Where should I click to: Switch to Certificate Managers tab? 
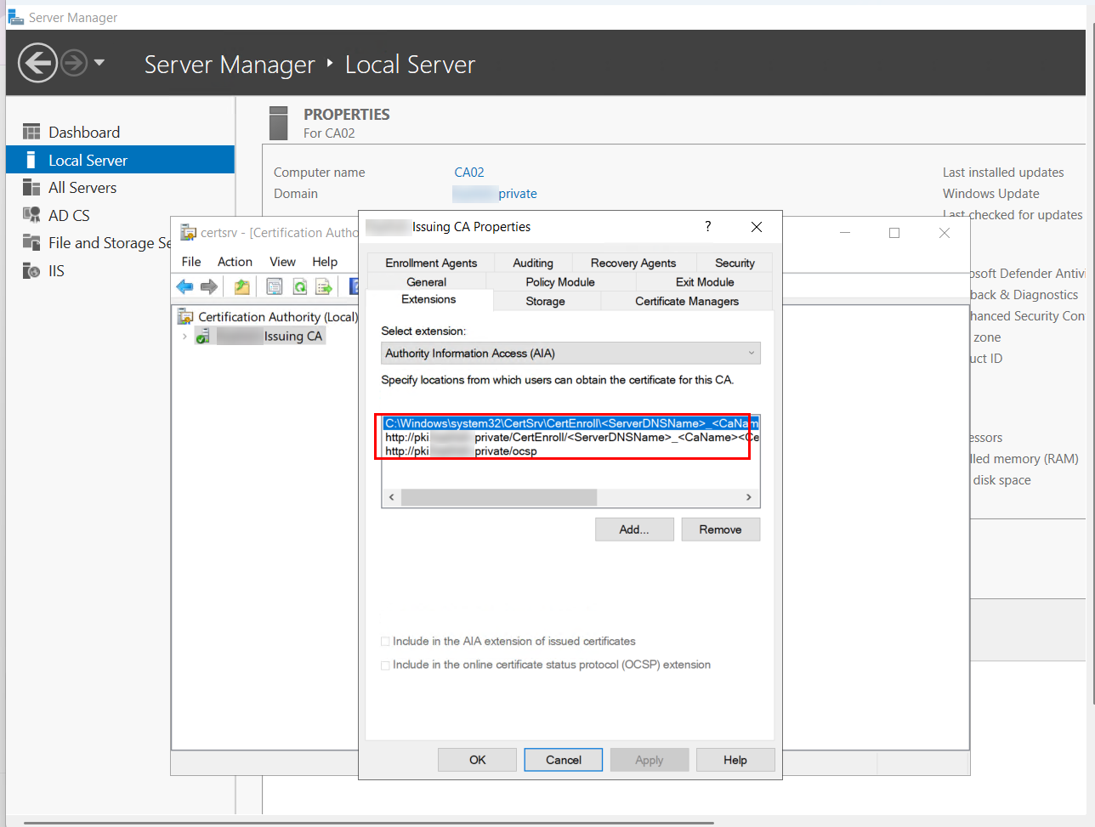[687, 301]
